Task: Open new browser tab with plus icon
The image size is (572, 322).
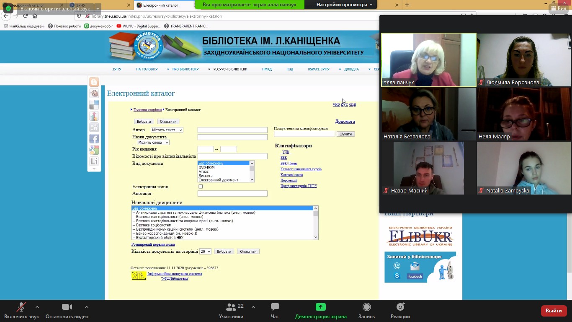Action: [x=407, y=5]
